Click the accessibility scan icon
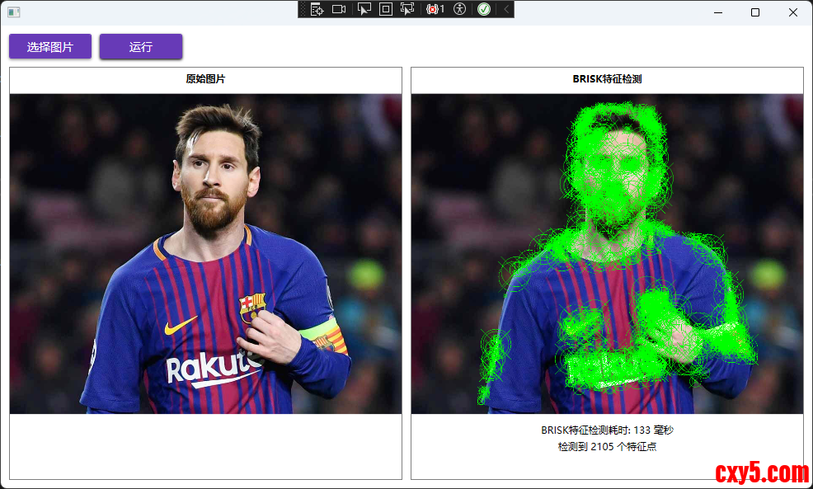 [x=459, y=9]
